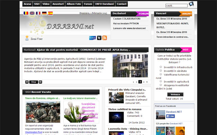Open the INFO Darabani menu item
Image resolution: width=217 pixels, height=135 pixels.
[x=105, y=4]
